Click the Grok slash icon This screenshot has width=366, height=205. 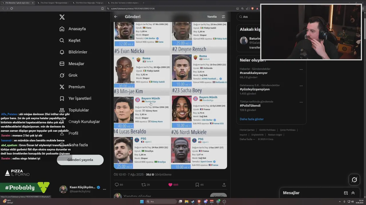point(62,75)
